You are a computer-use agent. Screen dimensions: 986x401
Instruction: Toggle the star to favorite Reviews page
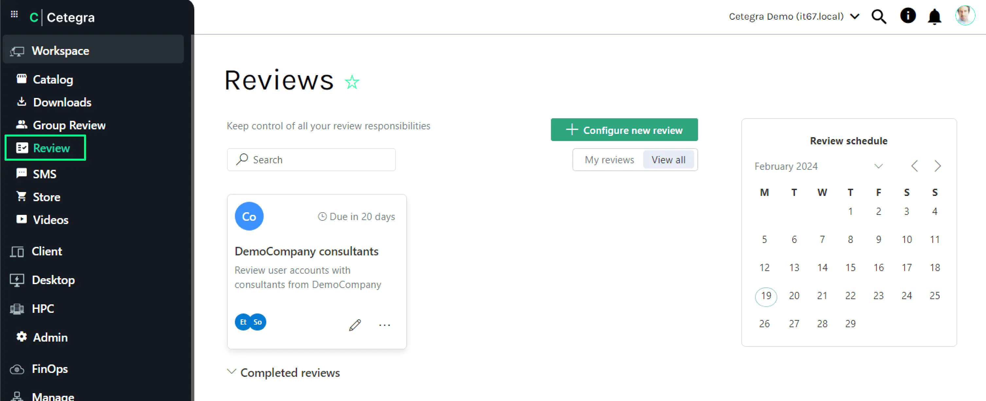pos(352,81)
